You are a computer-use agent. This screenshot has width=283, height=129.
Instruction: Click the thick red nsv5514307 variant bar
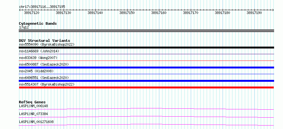[146, 87]
